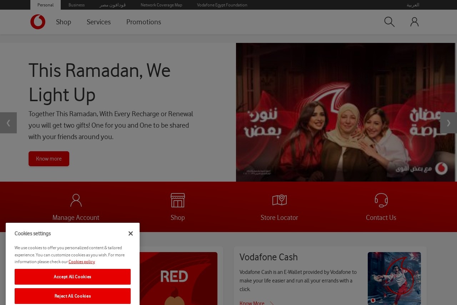Open the Cookies policy link
The image size is (457, 305).
[82, 262]
